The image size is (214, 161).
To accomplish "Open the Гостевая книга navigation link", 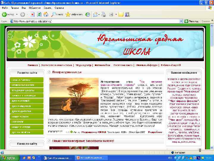I will [x=123, y=65].
